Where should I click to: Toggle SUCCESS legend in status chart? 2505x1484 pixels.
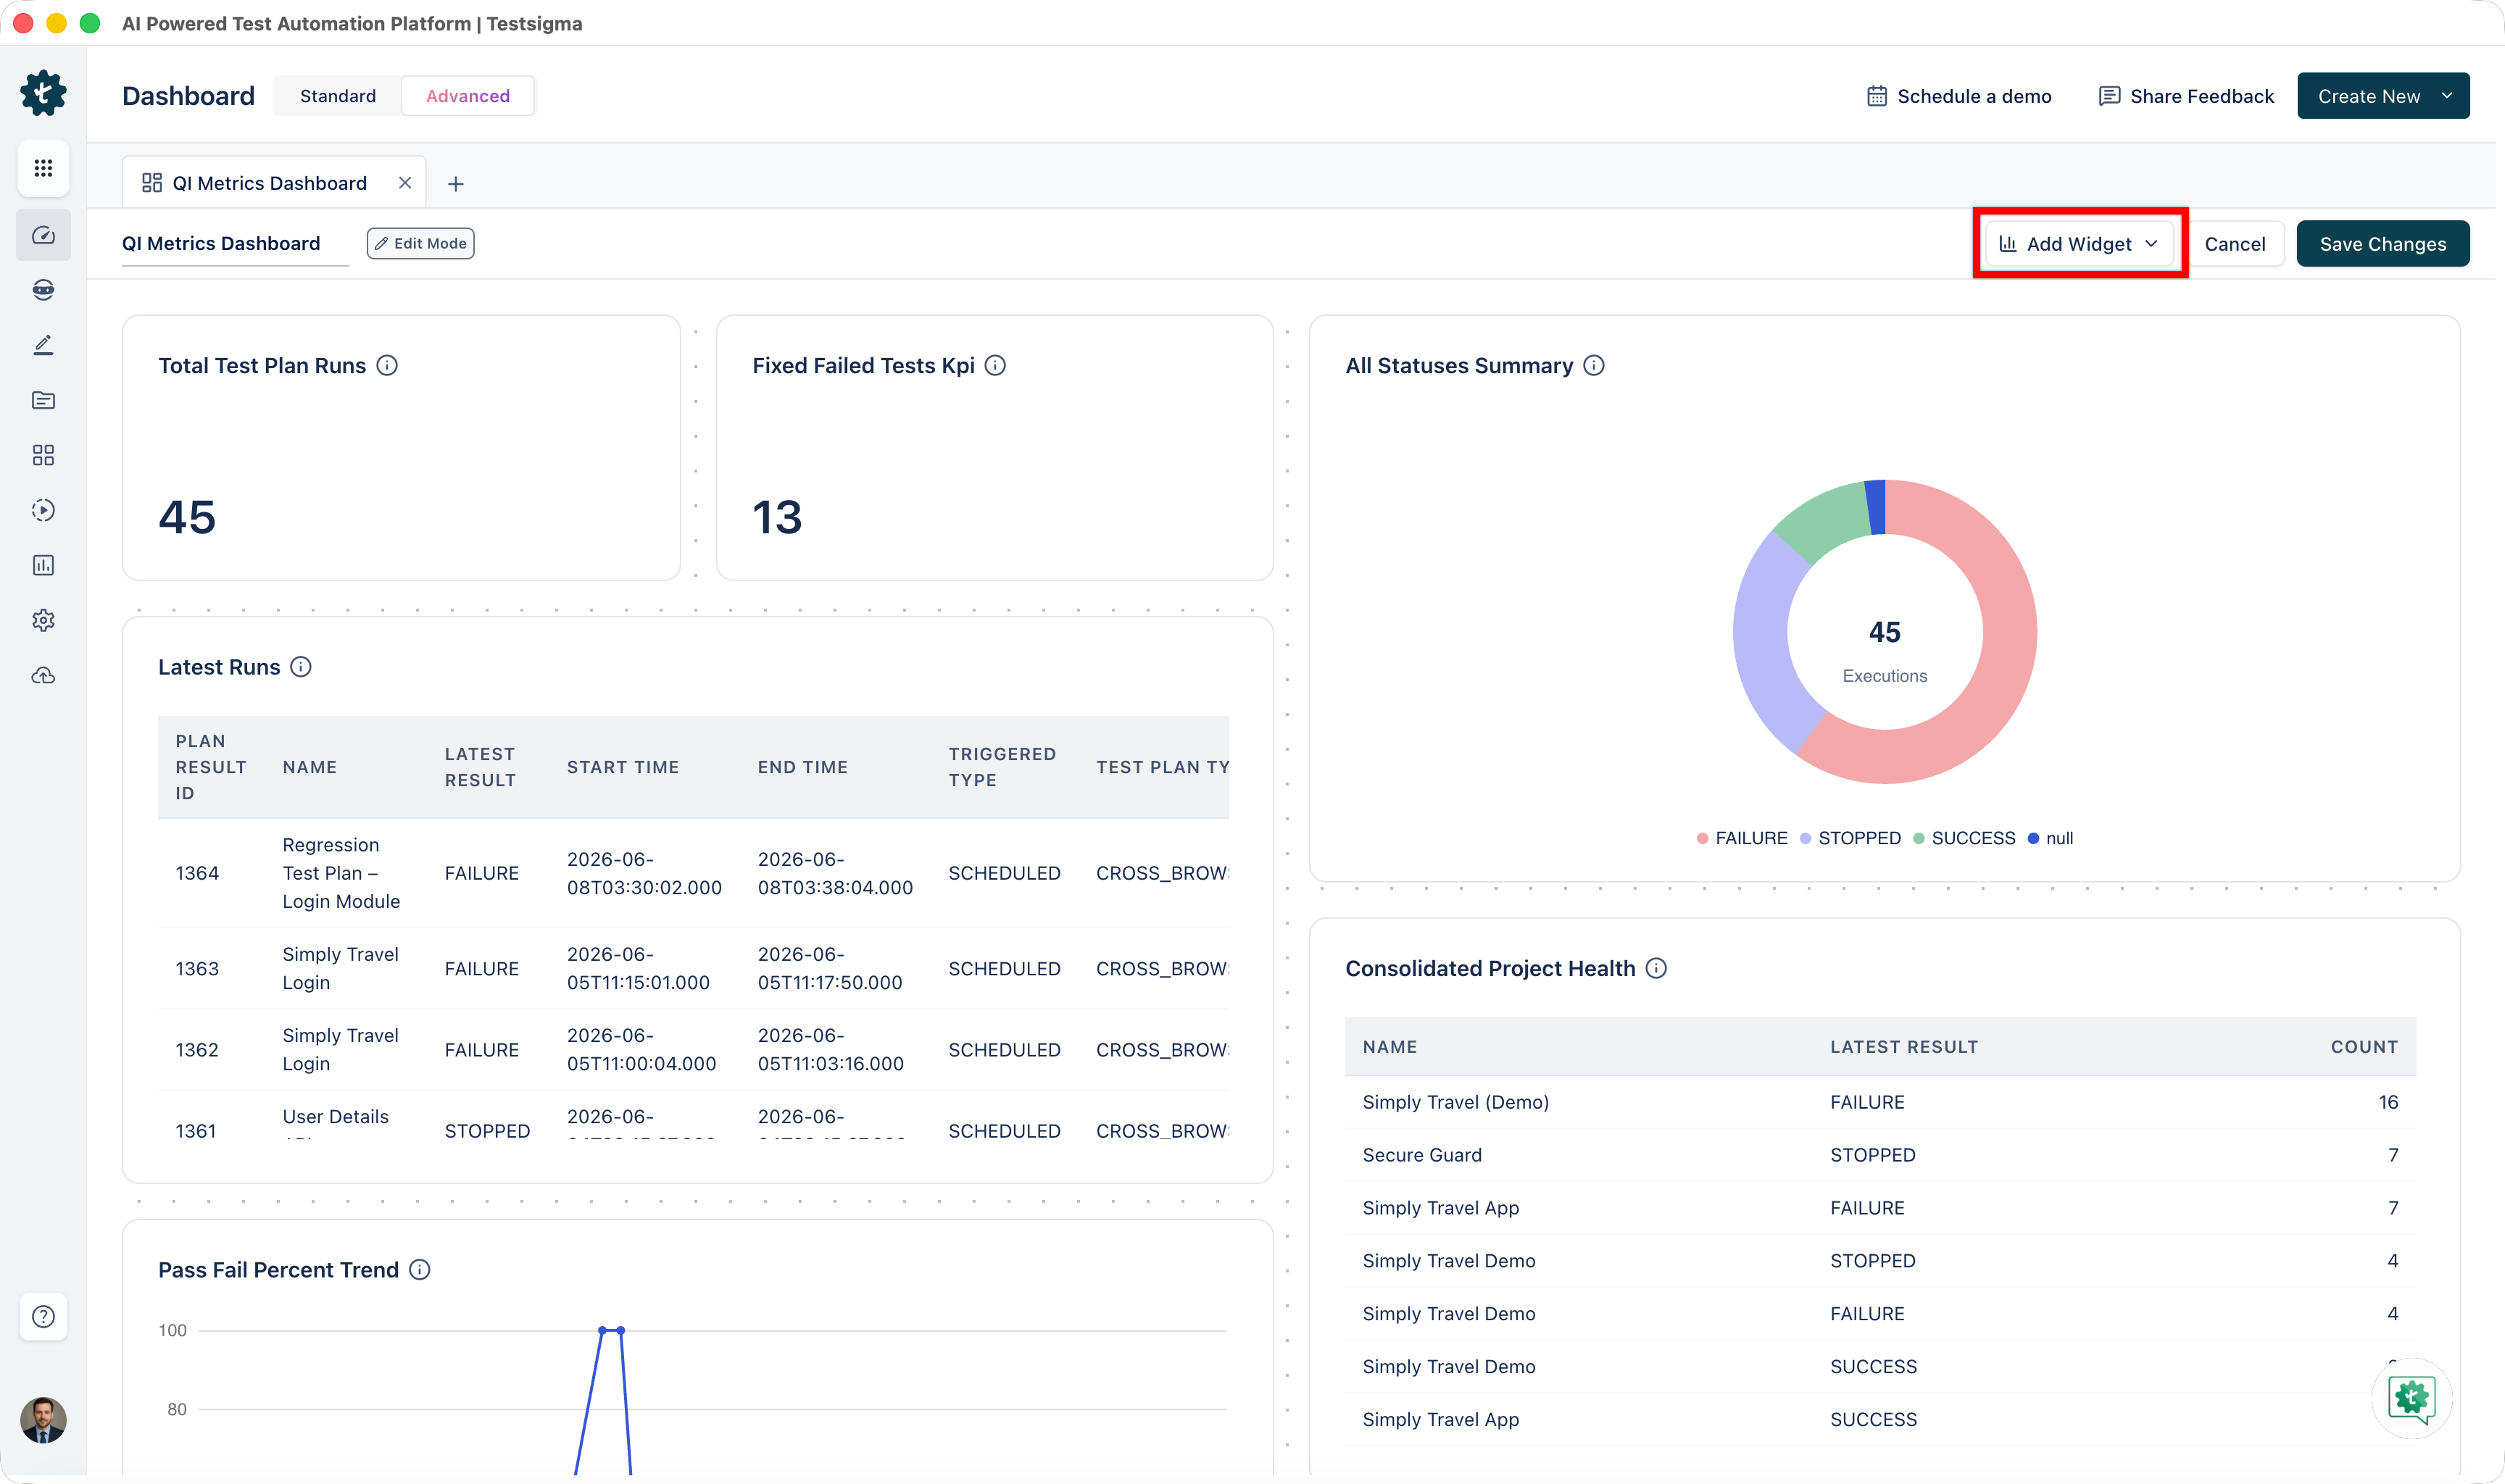1964,838
